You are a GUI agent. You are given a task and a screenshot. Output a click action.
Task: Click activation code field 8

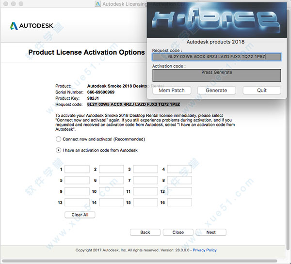179,180
